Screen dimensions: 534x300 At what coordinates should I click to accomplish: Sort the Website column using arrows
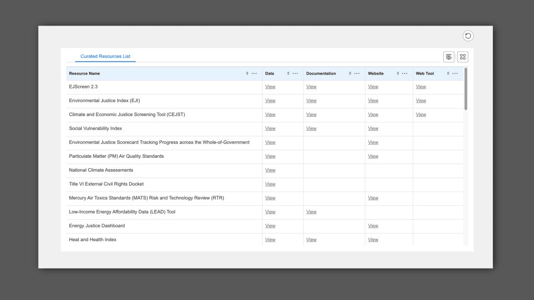pyautogui.click(x=398, y=73)
